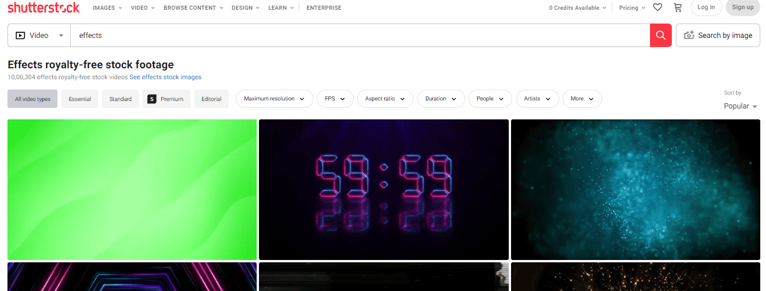766x291 pixels.
Task: Open the teal particles video thumbnail
Action: click(636, 190)
